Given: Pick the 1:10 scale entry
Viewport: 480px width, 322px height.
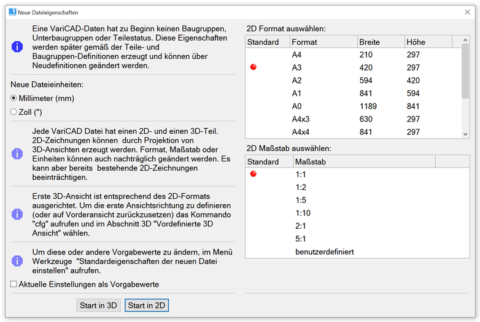Looking at the screenshot, I should coord(303,213).
